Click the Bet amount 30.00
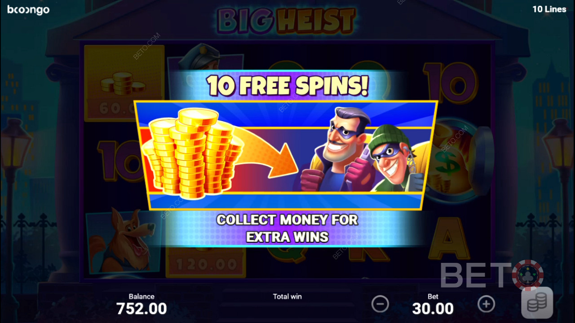The image size is (575, 323). 433,309
